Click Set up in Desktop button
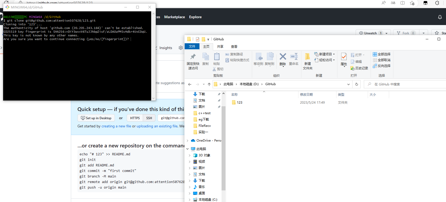The width and height of the screenshot is (446, 202). (x=96, y=118)
